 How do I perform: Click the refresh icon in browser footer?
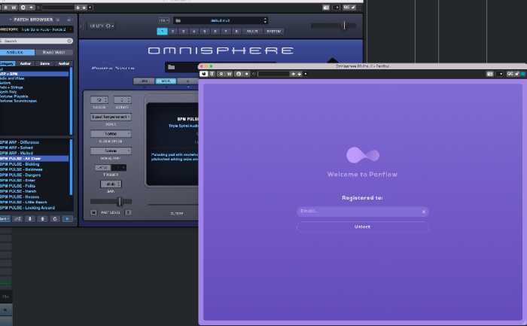[x=55, y=219]
